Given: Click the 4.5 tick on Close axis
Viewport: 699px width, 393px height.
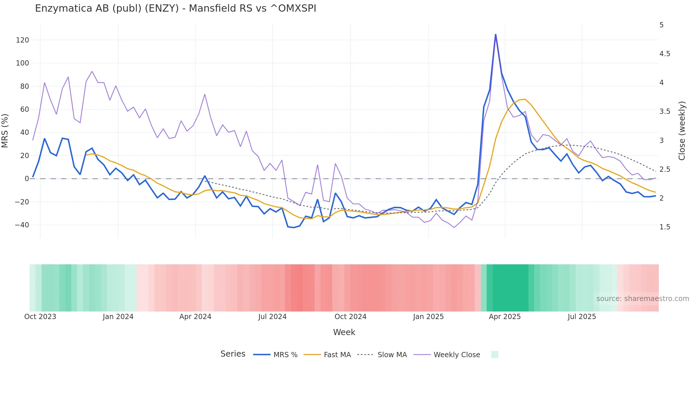Looking at the screenshot, I should [665, 54].
